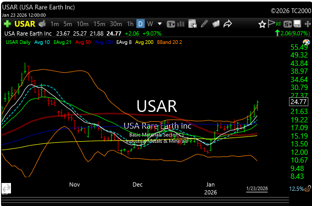
Task: Select the Daily (D) time frame
Action: click(x=140, y=24)
